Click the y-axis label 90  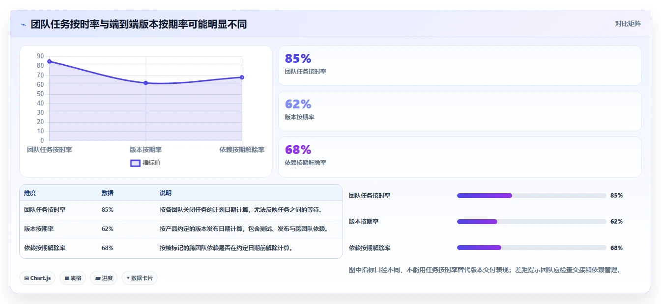[40, 56]
